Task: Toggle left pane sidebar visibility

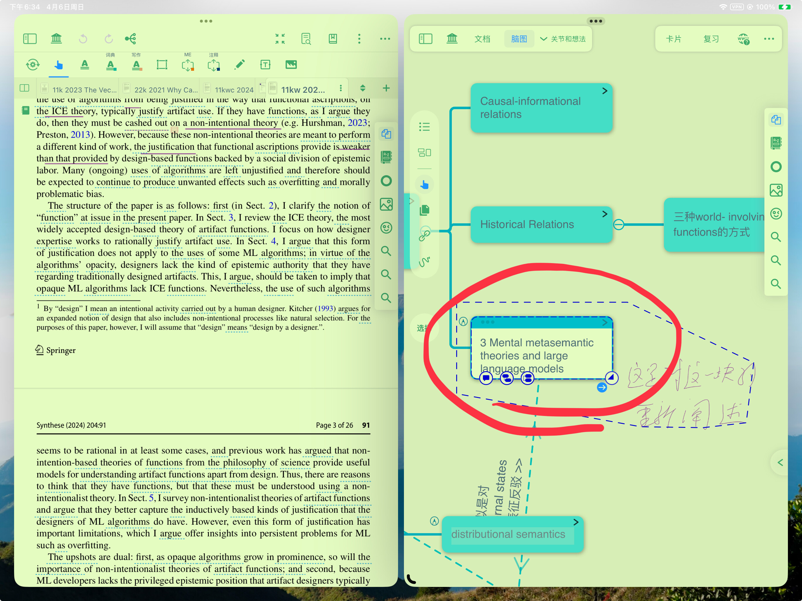Action: point(30,38)
